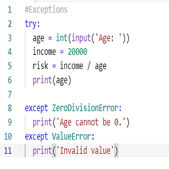Click the input function call
Viewport: 169px width, 169px height.
[81, 38]
